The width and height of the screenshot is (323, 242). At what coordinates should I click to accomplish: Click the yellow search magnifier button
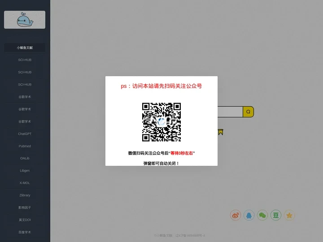point(248,112)
